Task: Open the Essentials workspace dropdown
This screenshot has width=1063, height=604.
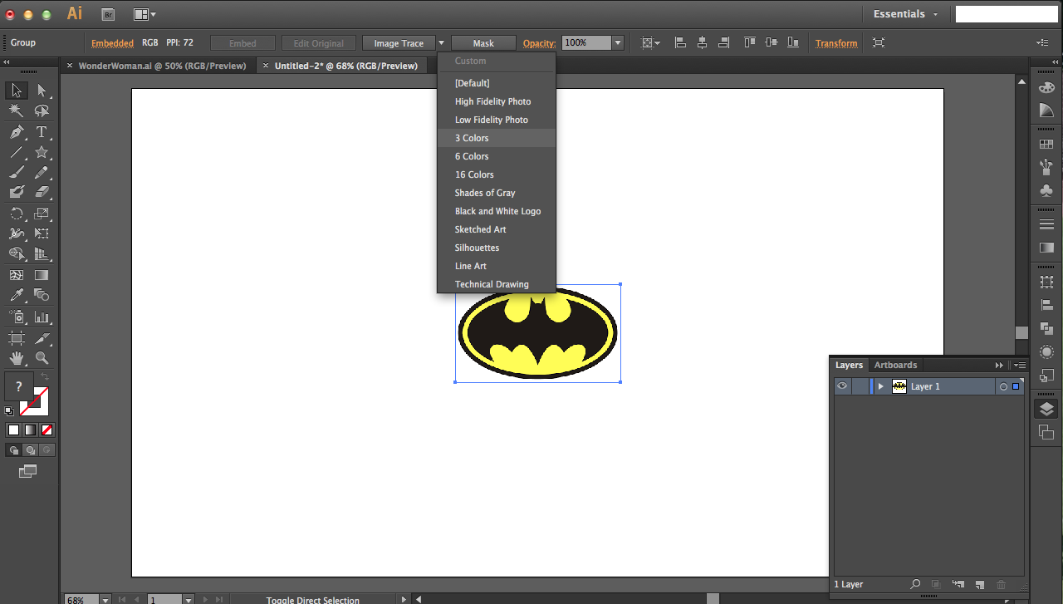Action: pos(905,14)
